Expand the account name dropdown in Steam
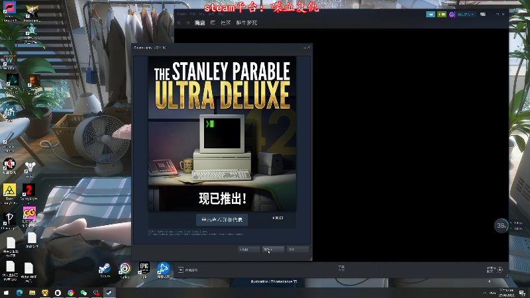The image size is (530, 298). [x=466, y=15]
